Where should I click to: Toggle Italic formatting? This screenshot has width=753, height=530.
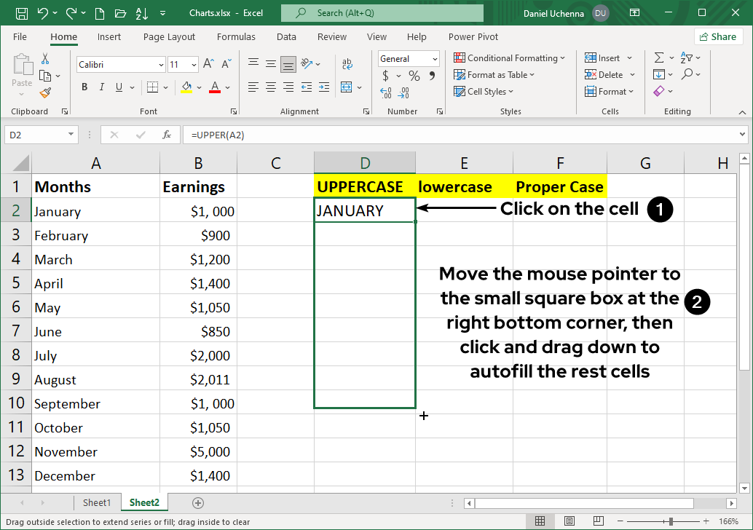pyautogui.click(x=103, y=87)
